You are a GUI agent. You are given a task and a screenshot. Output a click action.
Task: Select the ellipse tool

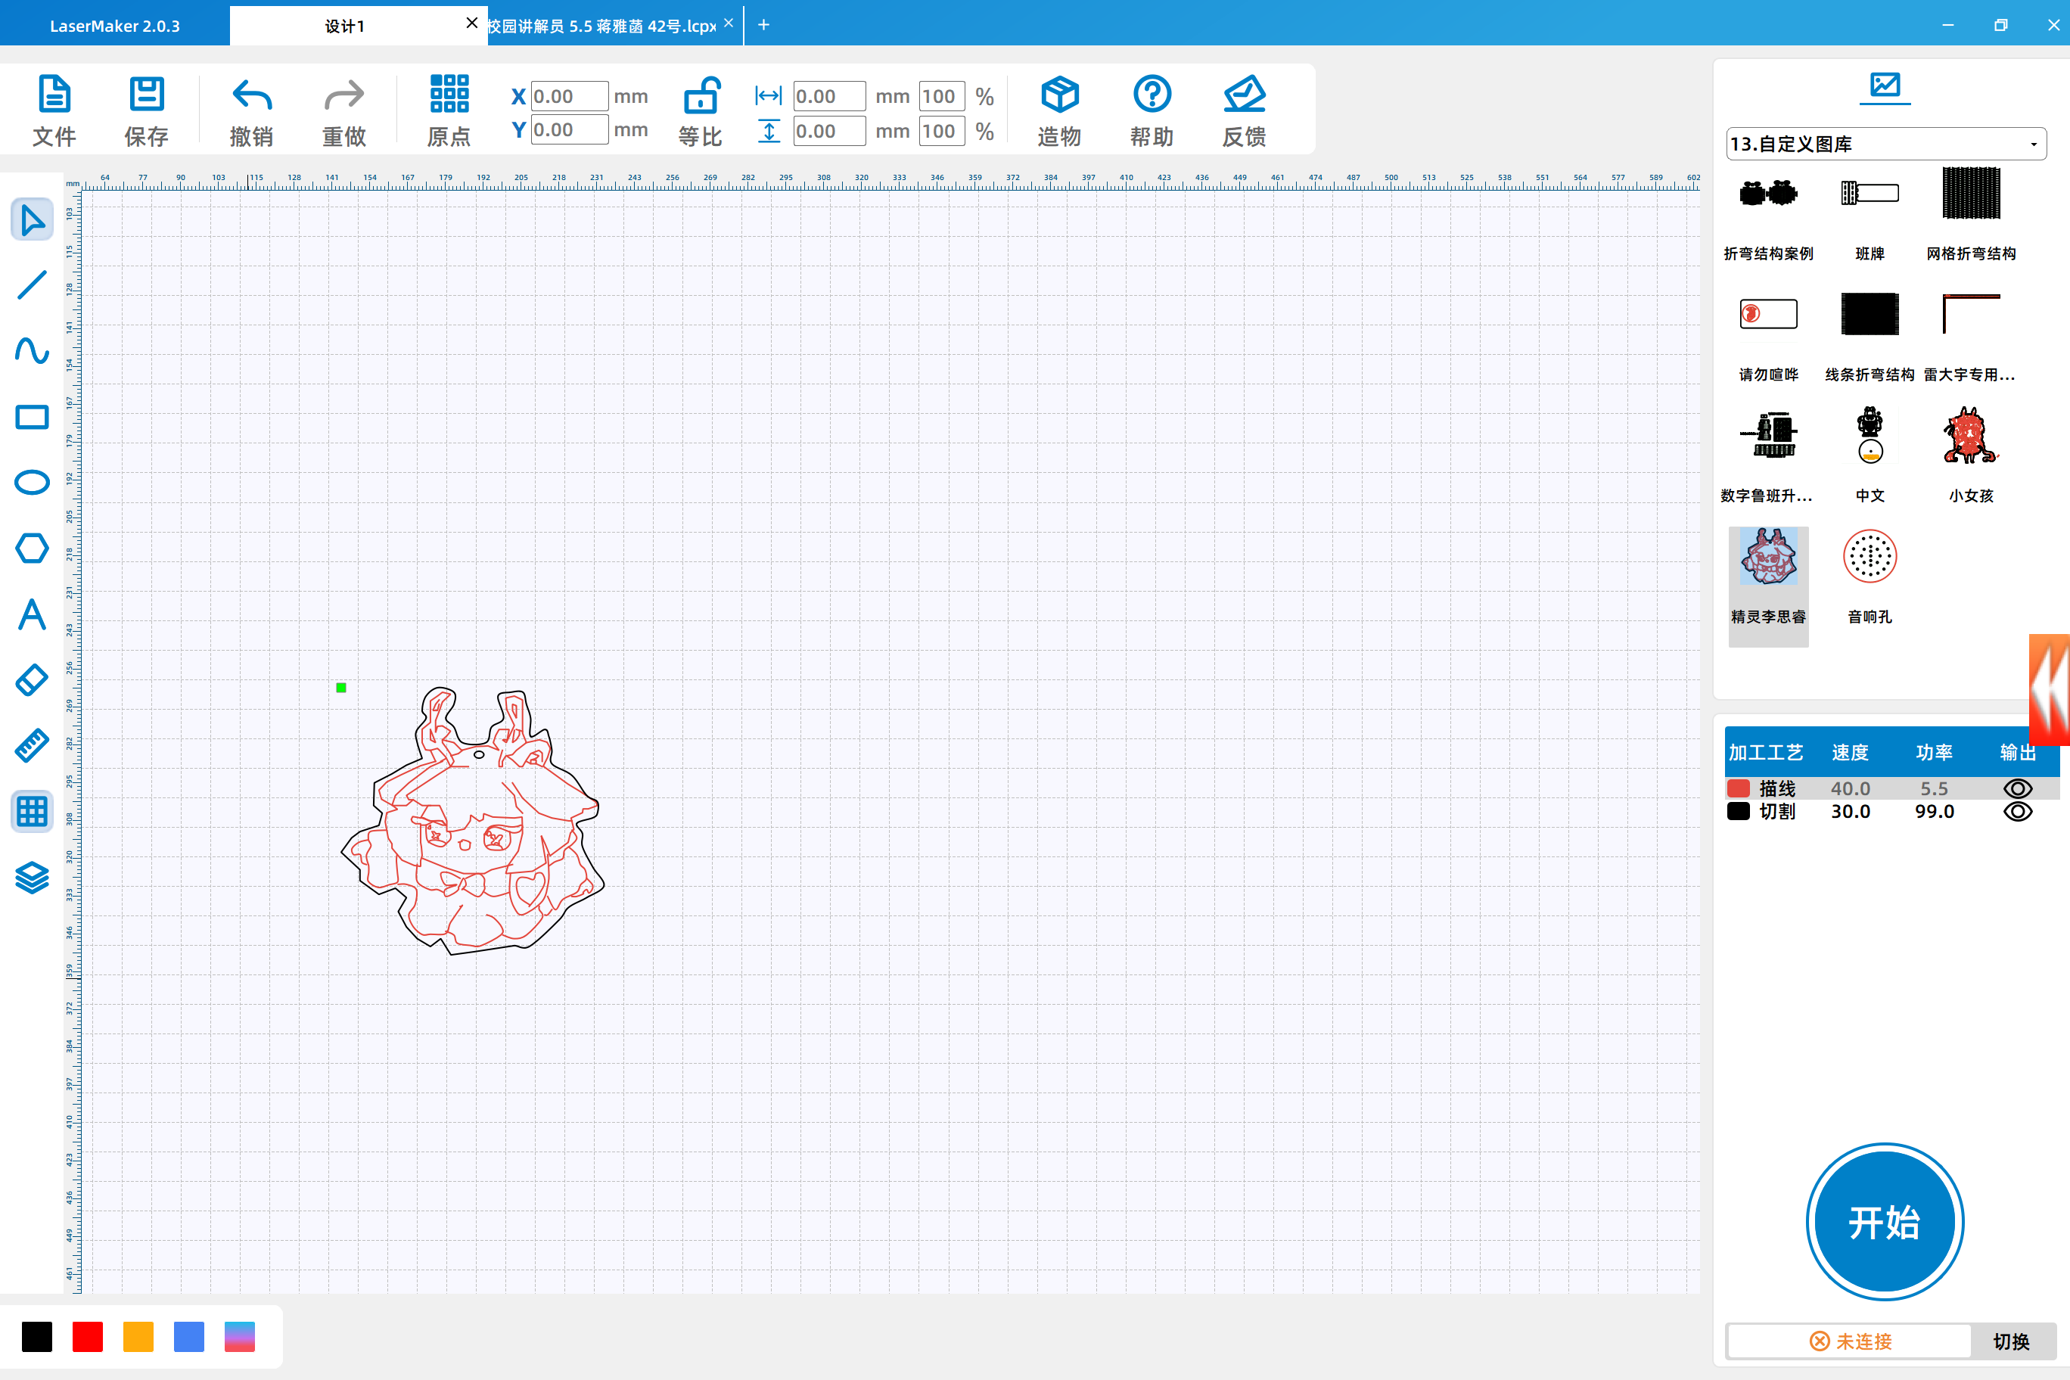(33, 482)
